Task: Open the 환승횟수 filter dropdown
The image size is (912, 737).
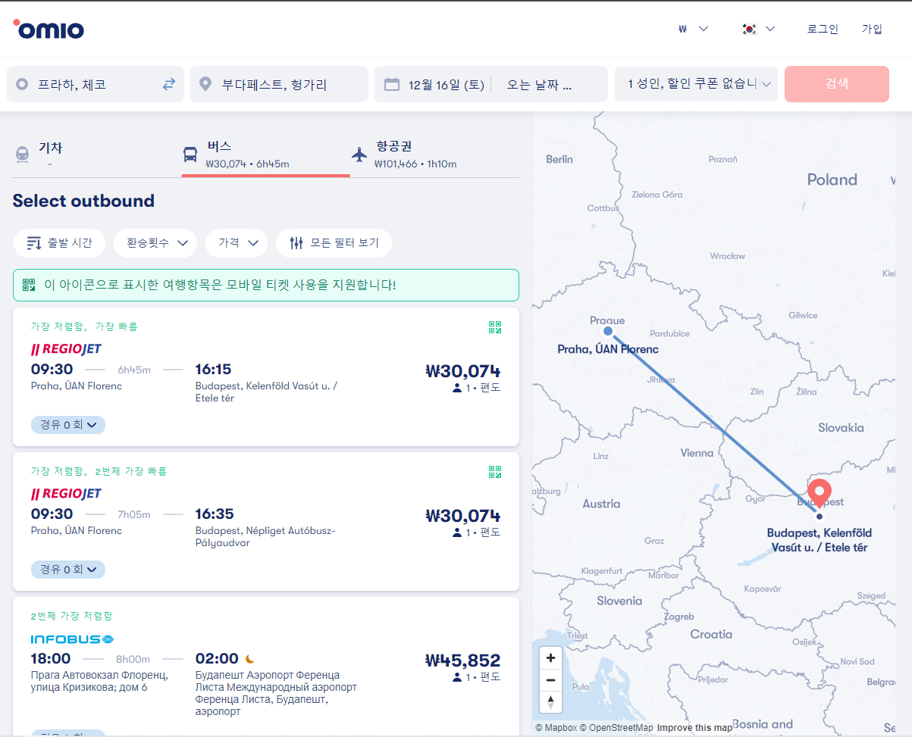Action: click(155, 243)
